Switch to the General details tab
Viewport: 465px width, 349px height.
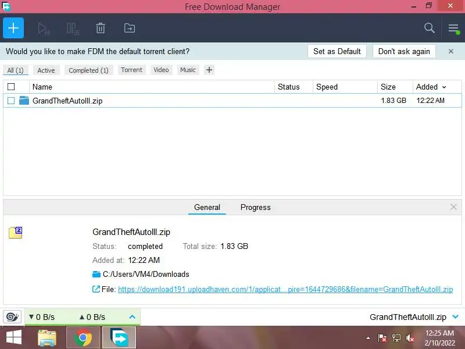coord(207,207)
